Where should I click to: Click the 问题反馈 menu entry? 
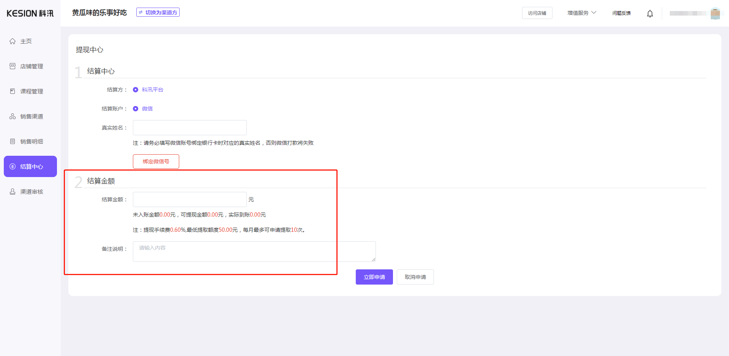click(x=621, y=13)
